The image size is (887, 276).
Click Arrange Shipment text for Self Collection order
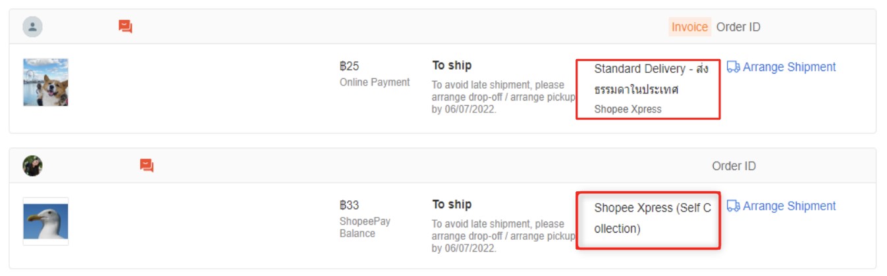click(x=789, y=206)
